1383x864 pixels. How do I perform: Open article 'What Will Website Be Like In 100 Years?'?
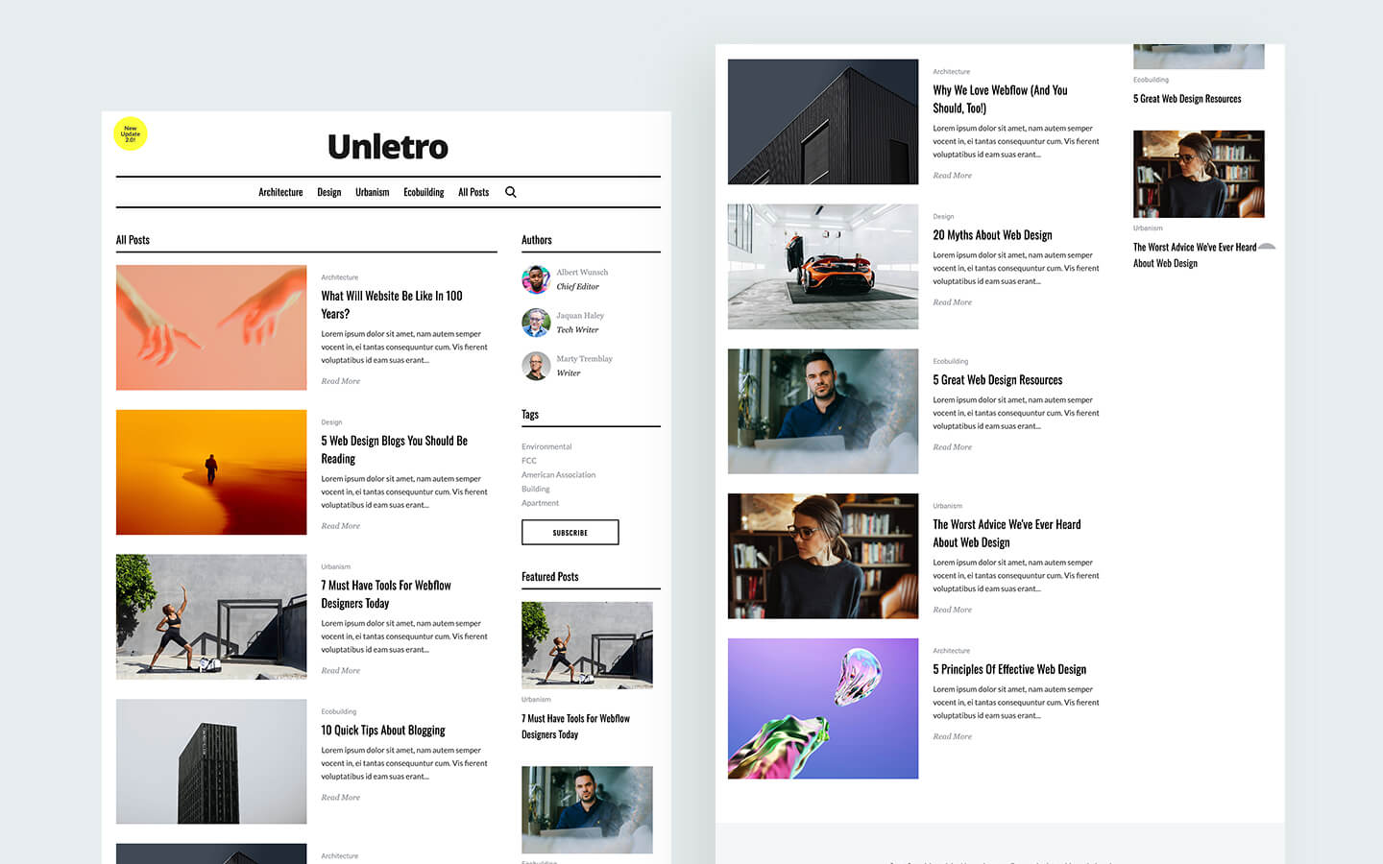[x=391, y=304]
